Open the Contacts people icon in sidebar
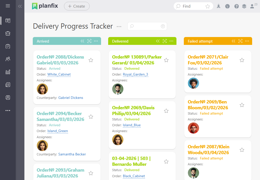This screenshot has width=260, height=180. [8, 59]
